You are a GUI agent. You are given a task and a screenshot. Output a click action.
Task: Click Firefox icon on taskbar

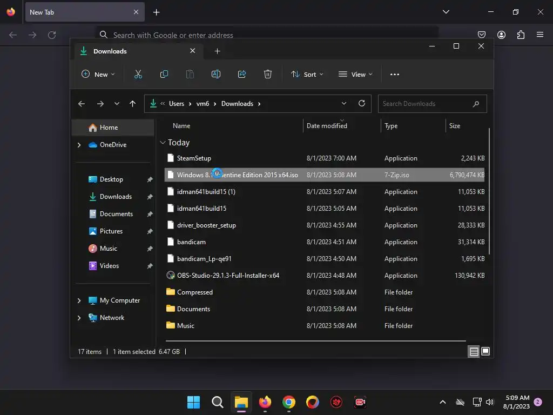(265, 402)
